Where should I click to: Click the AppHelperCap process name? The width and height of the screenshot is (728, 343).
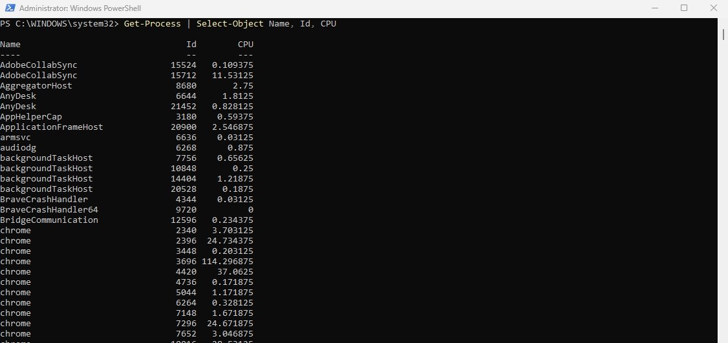(31, 116)
